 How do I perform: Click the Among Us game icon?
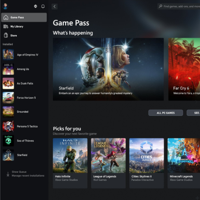[8, 69]
